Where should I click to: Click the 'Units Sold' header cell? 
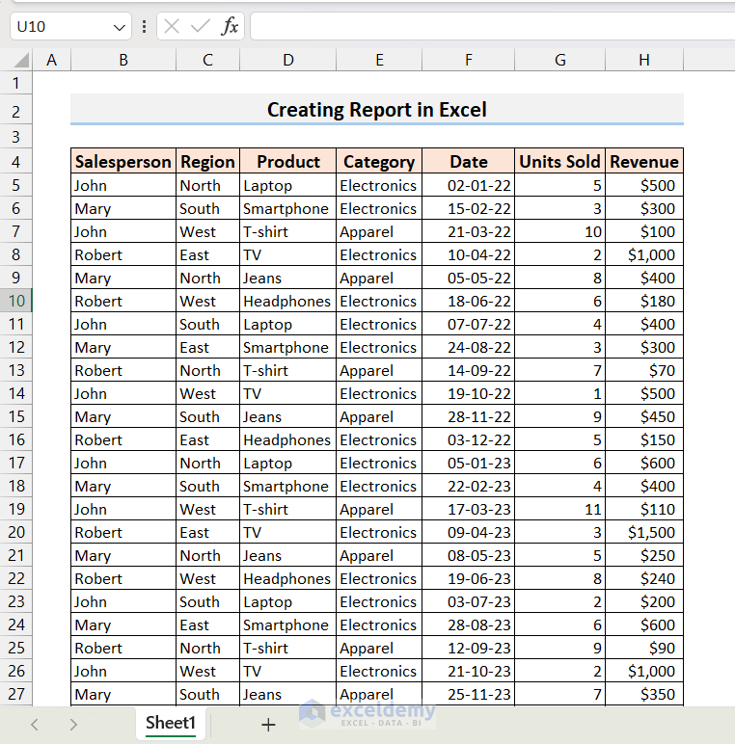[x=560, y=161]
